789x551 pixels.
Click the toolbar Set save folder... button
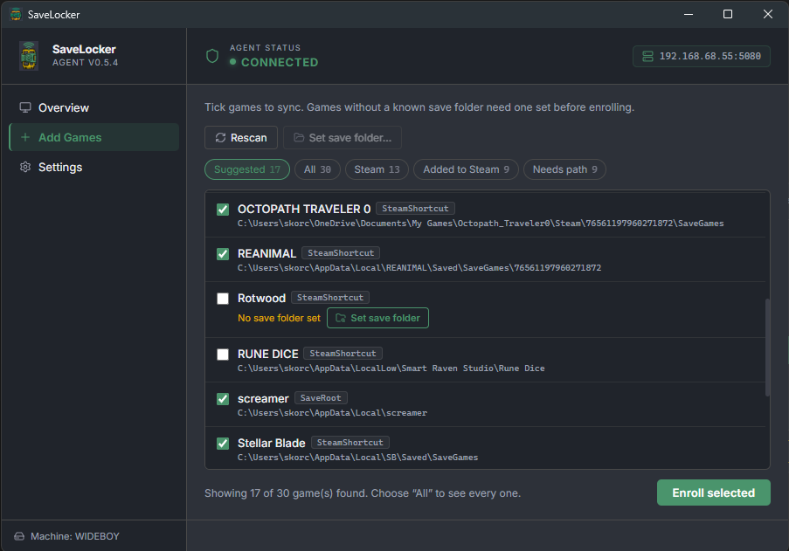(x=343, y=138)
